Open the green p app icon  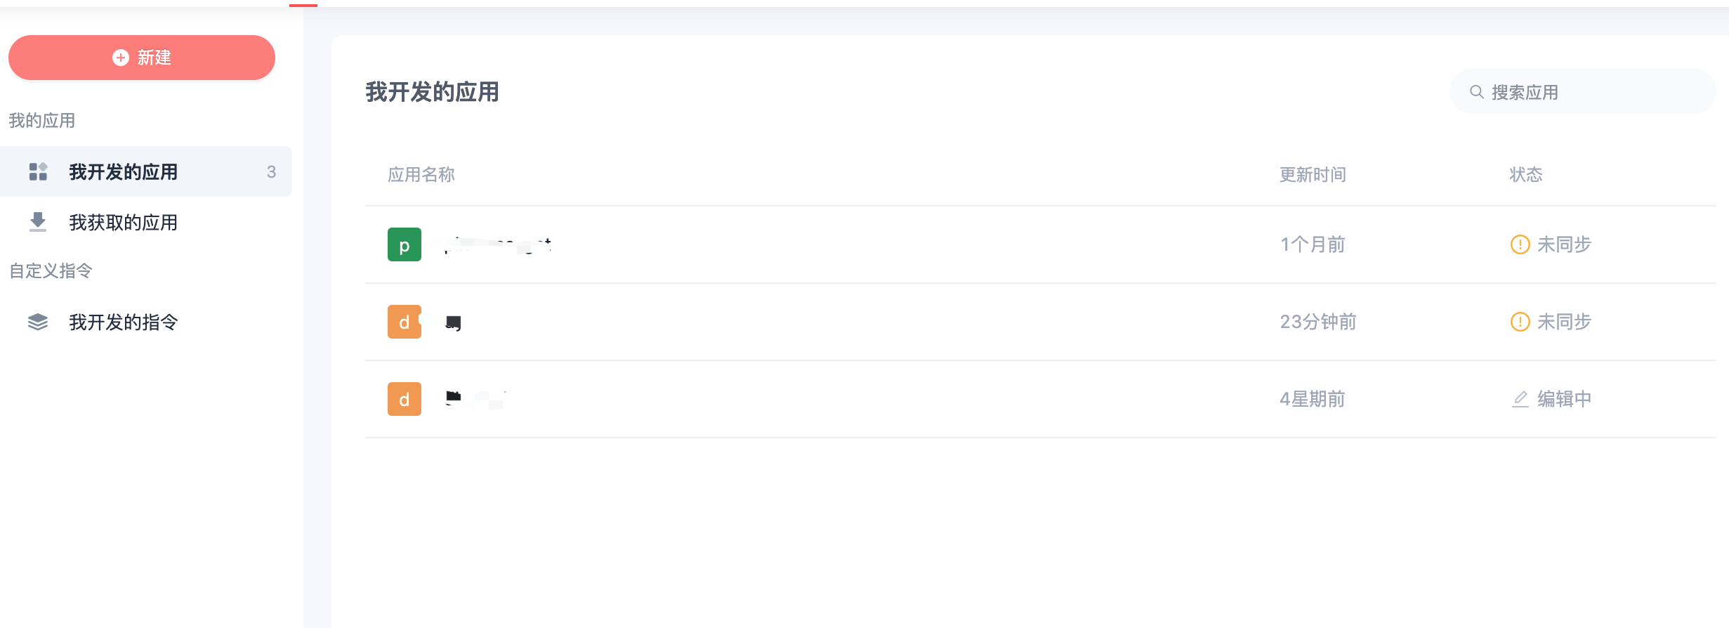[405, 244]
